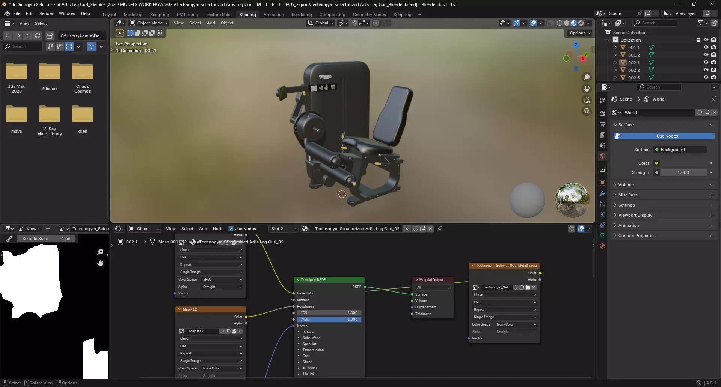
Task: Hide object 001.1 in the outliner
Action: coord(706,48)
